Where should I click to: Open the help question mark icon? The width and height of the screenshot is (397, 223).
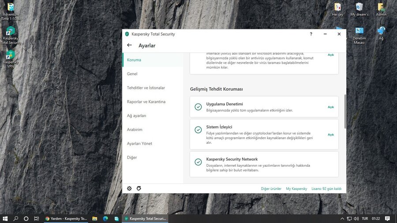click(x=311, y=34)
